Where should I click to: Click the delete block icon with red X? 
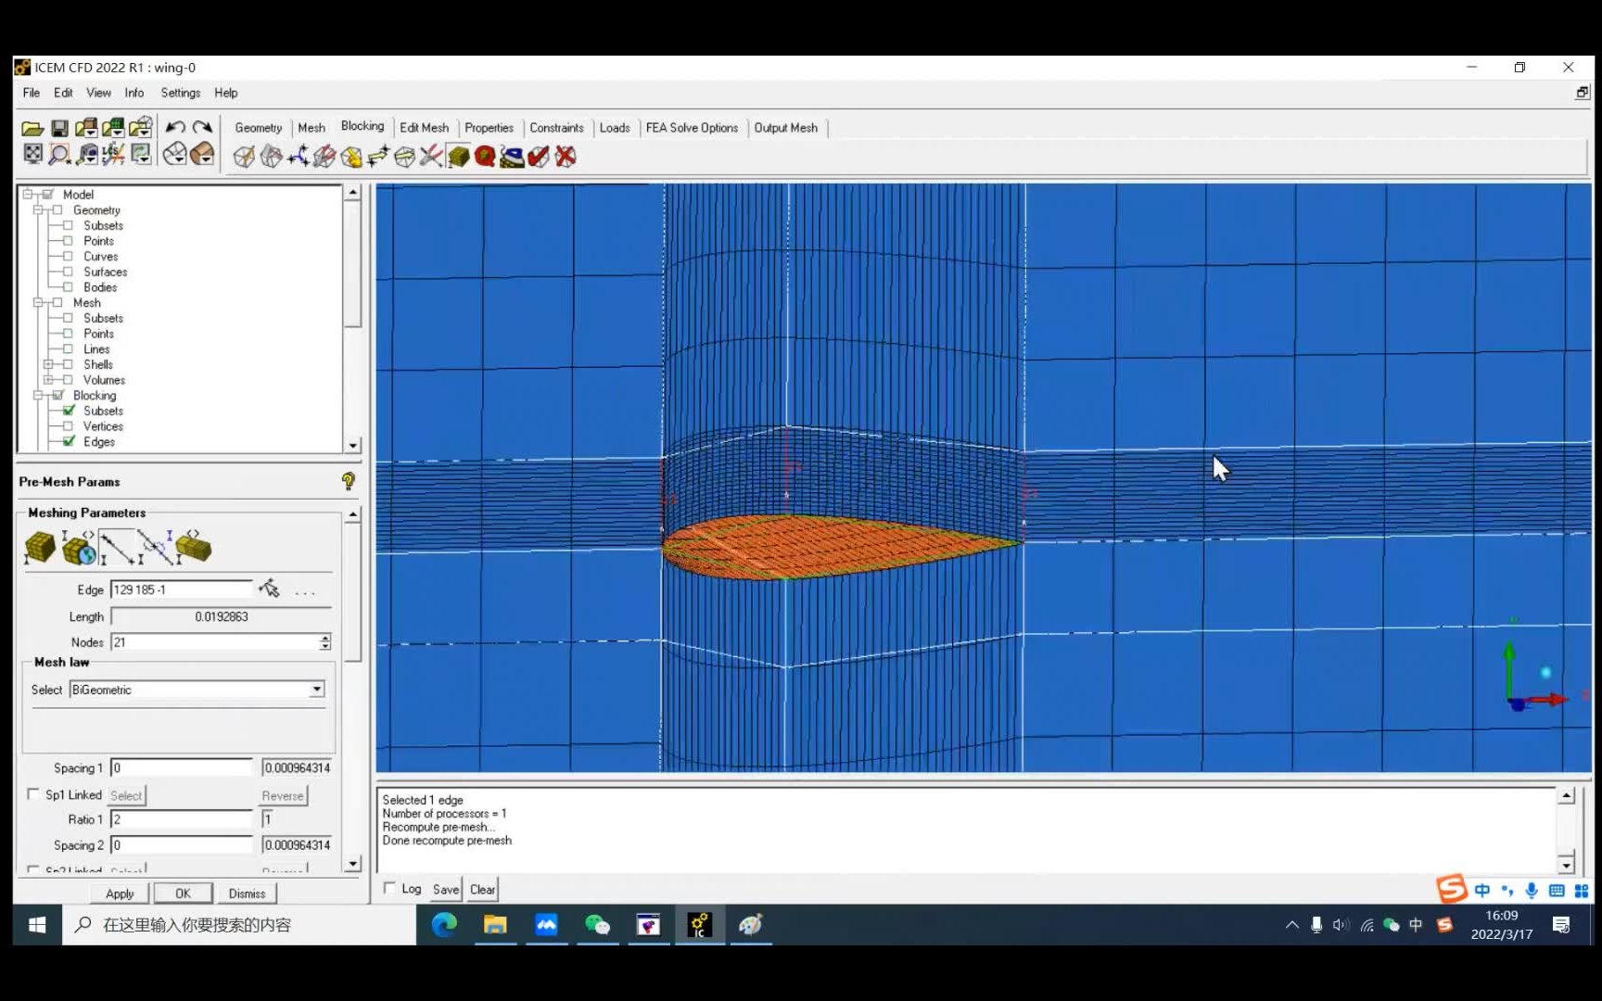566,158
